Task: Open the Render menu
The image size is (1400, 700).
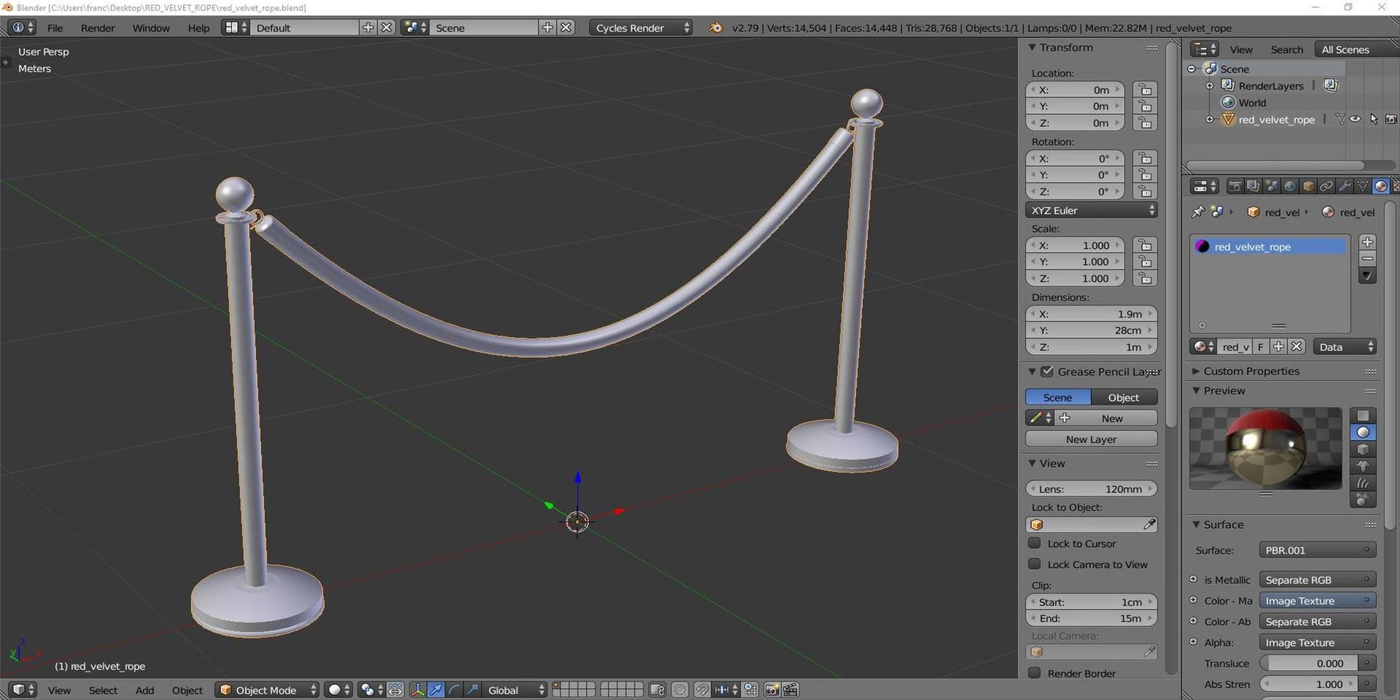Action: coord(98,28)
